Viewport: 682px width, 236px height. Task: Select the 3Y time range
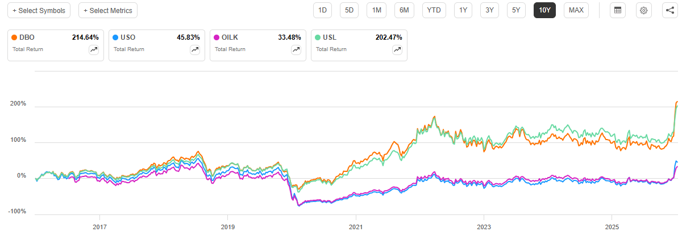[488, 10]
